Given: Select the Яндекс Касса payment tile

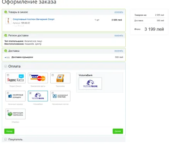Looking at the screenshot, I should [x=15, y=78].
